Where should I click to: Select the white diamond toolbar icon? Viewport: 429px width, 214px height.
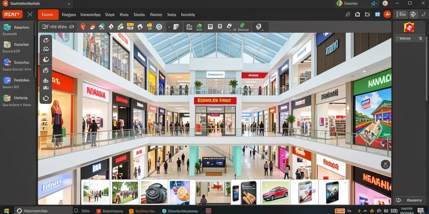pyautogui.click(x=111, y=26)
